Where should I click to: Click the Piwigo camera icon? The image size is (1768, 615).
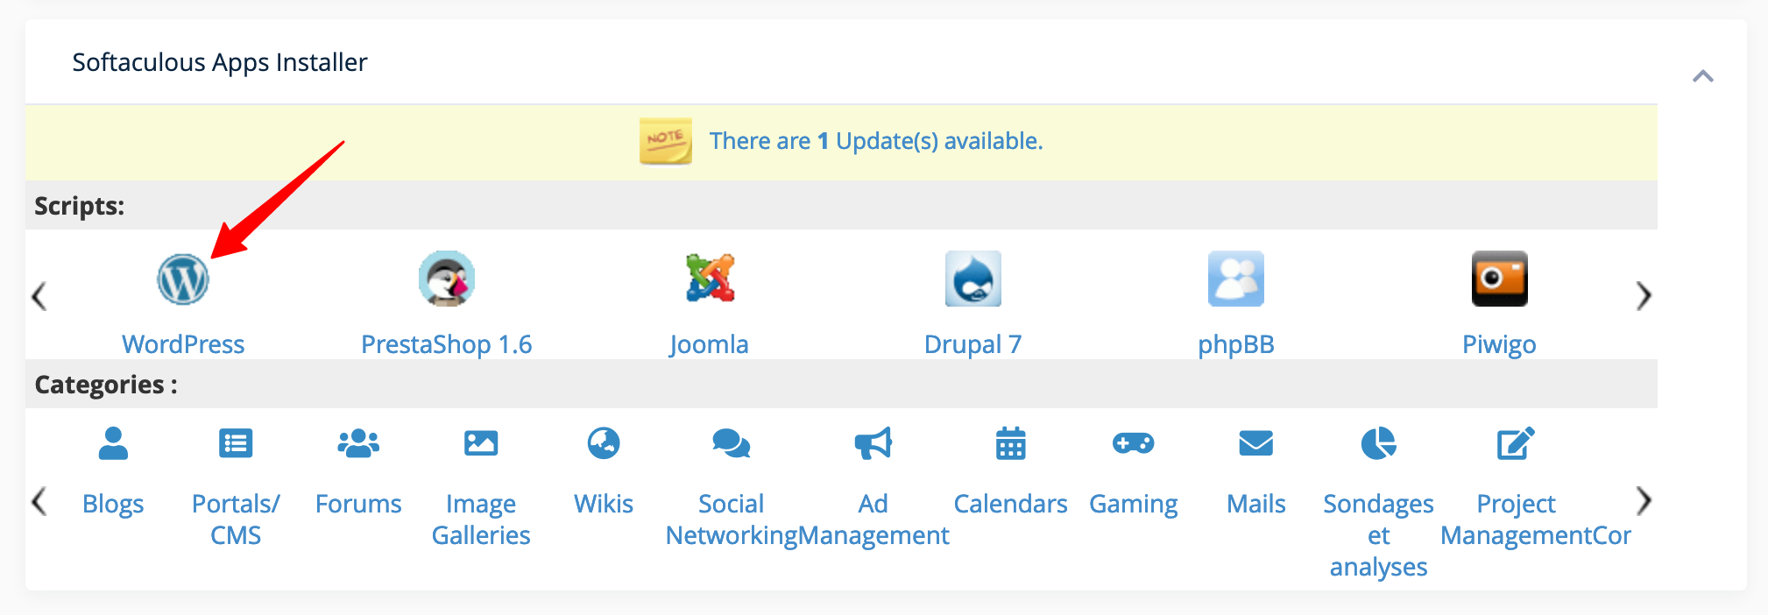[x=1500, y=279]
